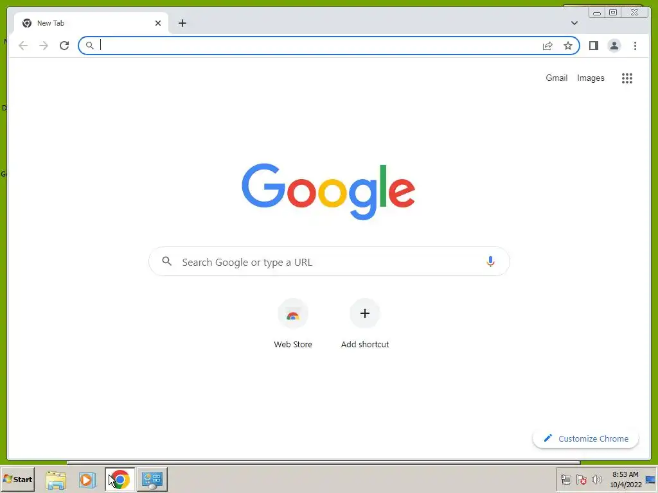Click the Show desktop tray icon
Screen dimensions: 658x493
(651, 480)
